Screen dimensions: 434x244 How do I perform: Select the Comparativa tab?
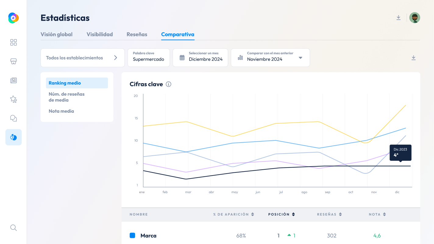point(178,34)
